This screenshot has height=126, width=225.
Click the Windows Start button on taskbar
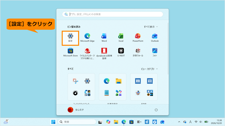(x=53, y=122)
